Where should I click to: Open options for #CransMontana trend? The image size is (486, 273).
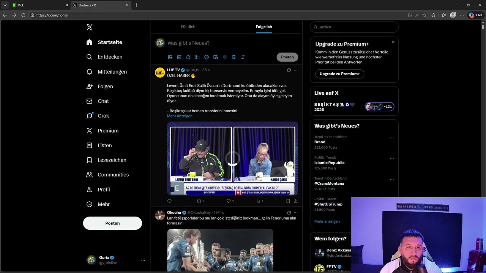tap(392, 179)
